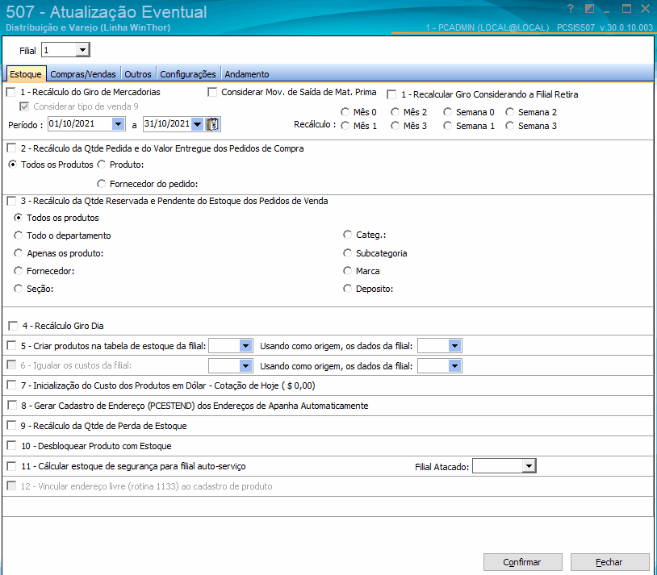
Task: Select Todos os produtos under section 3
Action: point(18,218)
